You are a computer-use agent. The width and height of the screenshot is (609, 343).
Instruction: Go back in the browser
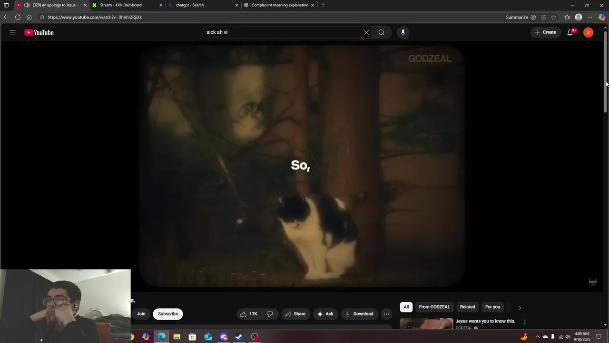point(6,17)
